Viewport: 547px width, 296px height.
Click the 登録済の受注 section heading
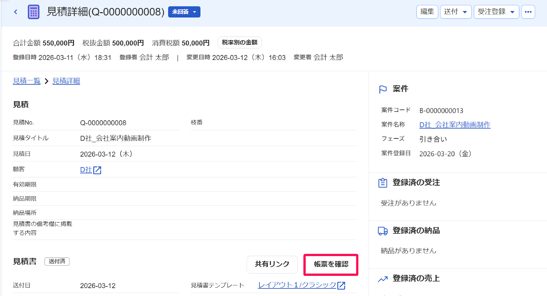click(416, 183)
